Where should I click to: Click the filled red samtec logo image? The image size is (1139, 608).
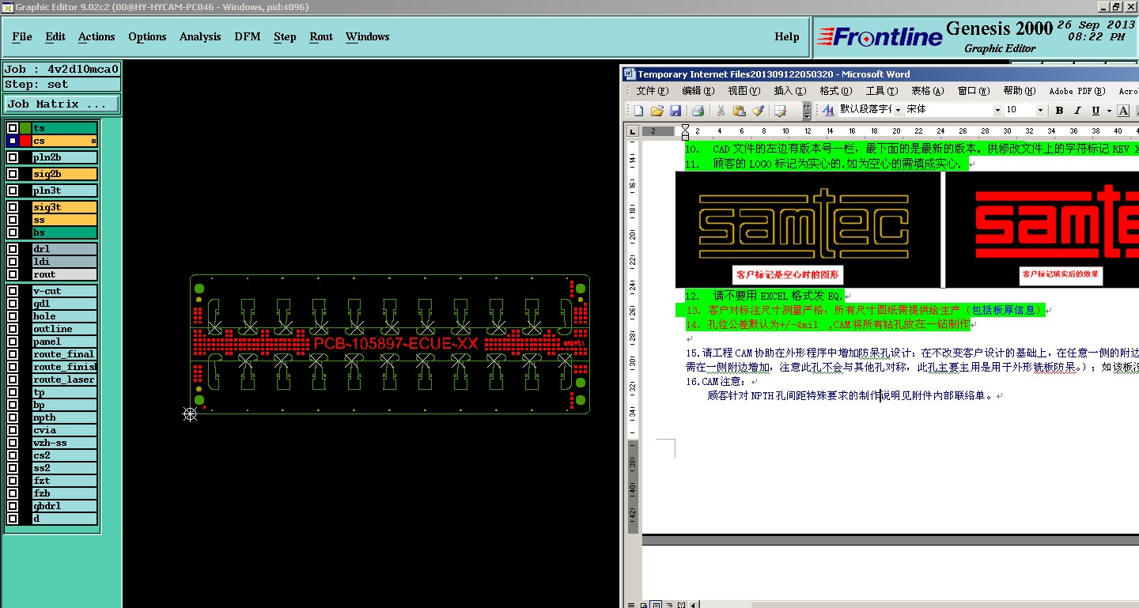(x=1043, y=229)
